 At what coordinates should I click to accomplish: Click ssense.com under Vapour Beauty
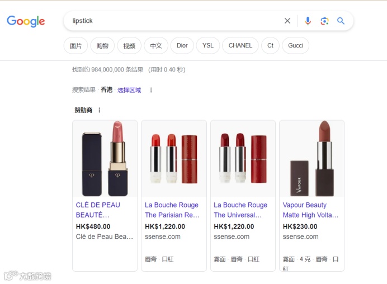tap(301, 236)
